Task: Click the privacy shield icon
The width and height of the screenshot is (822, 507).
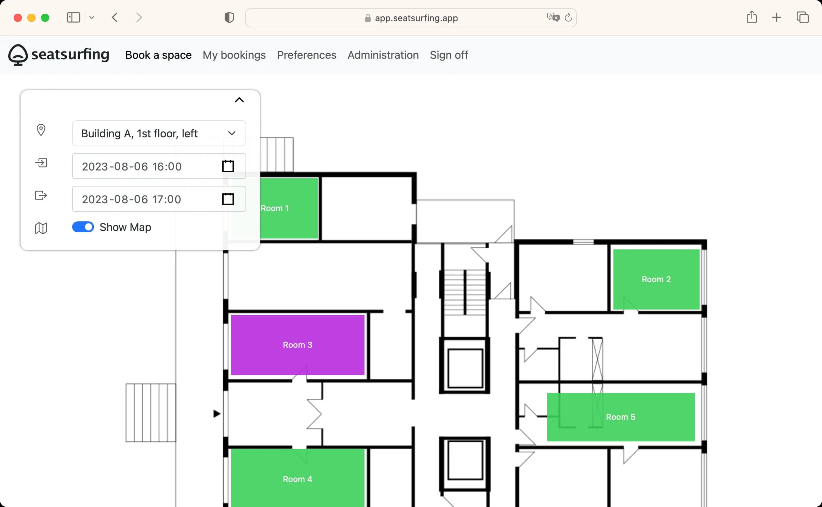Action: coord(229,17)
